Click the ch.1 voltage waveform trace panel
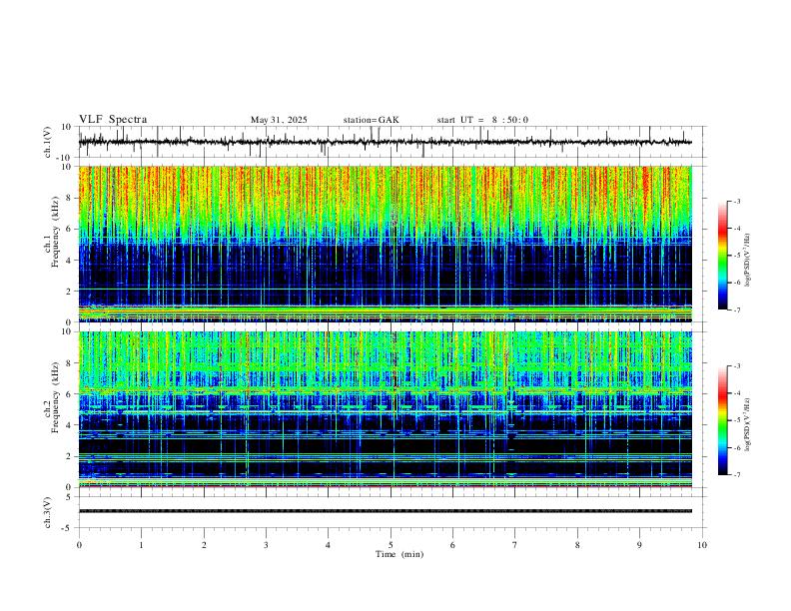The image size is (791, 611). coord(393,142)
